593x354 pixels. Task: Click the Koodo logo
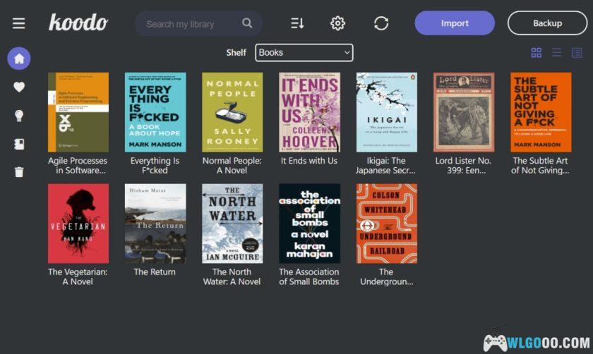click(x=78, y=23)
